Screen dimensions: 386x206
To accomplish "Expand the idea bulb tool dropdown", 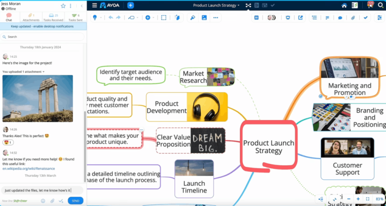I will pyautogui.click(x=101, y=18).
